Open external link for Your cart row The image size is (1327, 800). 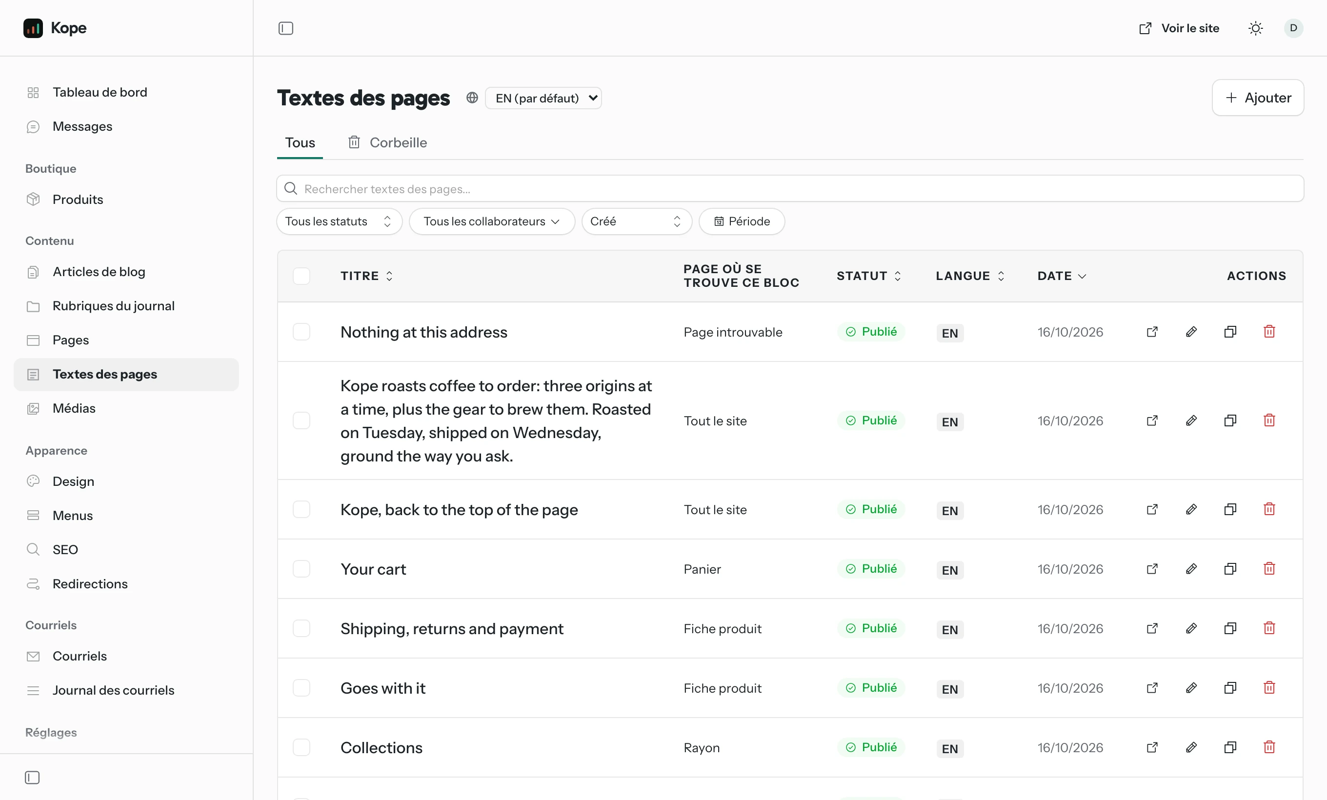1152,569
